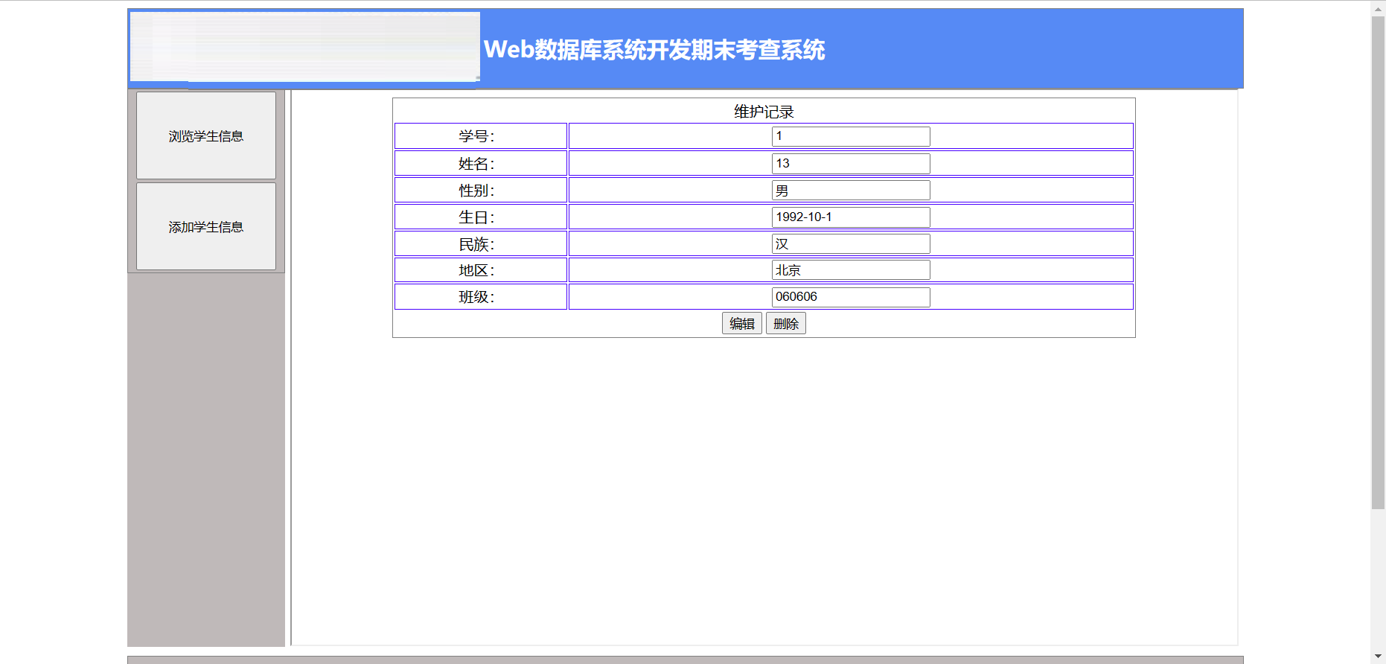Click the 编辑 button

pyautogui.click(x=742, y=323)
